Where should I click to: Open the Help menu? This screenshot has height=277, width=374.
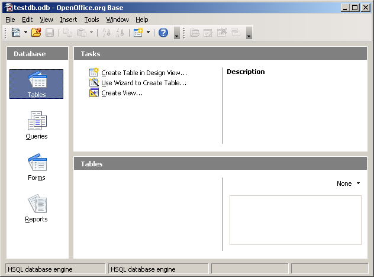click(x=142, y=20)
